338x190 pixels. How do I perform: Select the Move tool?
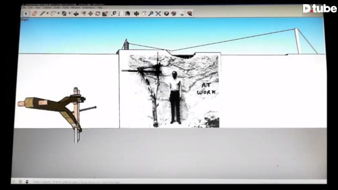coord(90,14)
